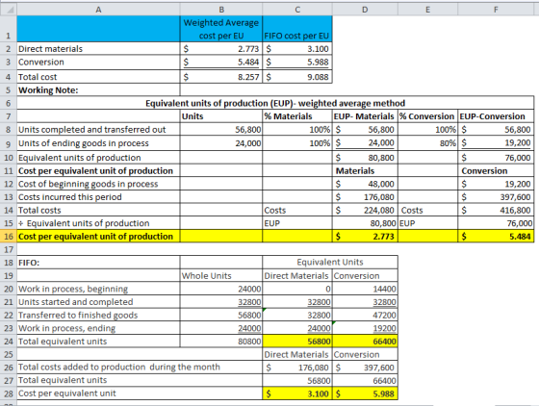Select column A header

(98, 10)
